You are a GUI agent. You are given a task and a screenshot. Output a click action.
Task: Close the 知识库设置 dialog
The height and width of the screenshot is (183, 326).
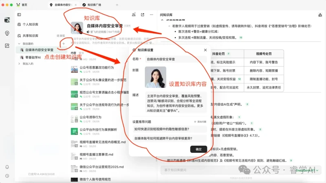point(205,50)
